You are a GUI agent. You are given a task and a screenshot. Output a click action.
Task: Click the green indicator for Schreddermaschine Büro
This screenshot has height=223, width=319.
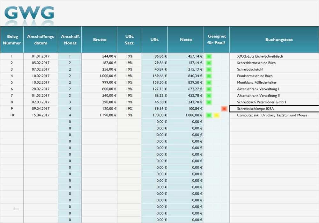208,63
